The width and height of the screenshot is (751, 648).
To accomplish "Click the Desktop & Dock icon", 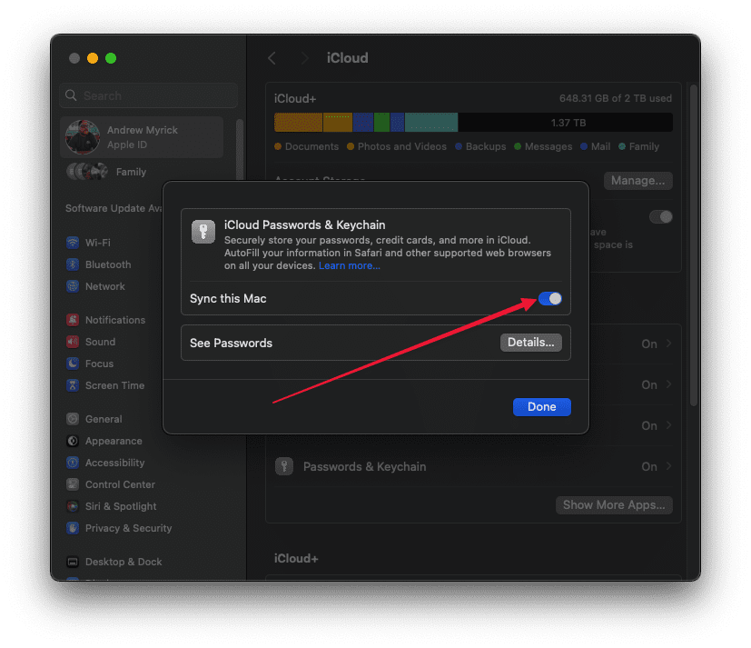I will (73, 562).
